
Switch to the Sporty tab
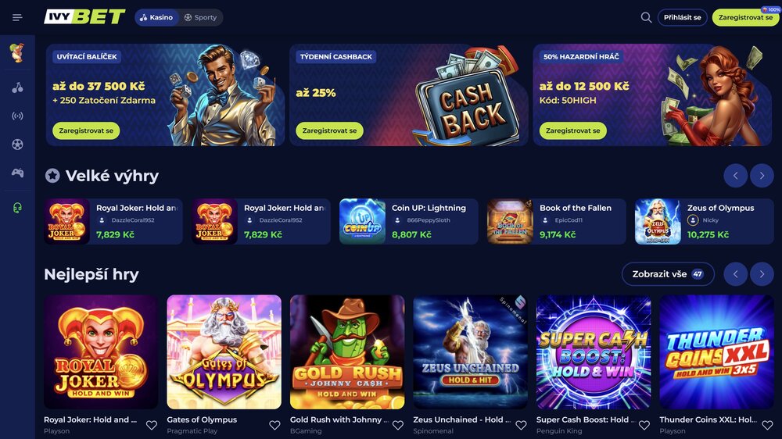[x=200, y=17]
